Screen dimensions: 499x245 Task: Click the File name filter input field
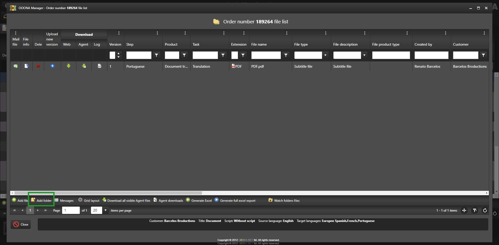[266, 55]
